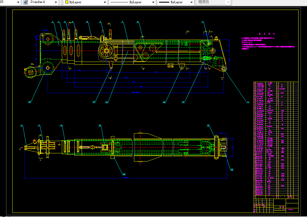The height and width of the screenshot is (217, 307).
Task: Select part balloon number 22
Action: 124,174
